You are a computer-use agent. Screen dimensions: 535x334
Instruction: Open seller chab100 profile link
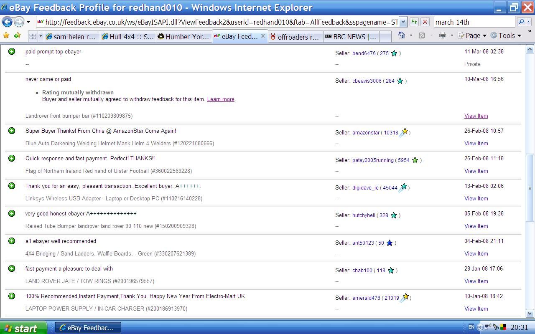362,271
